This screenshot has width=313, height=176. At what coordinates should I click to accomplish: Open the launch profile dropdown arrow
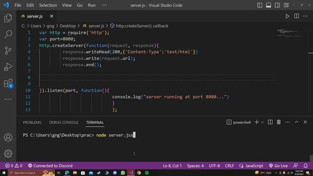262,122
